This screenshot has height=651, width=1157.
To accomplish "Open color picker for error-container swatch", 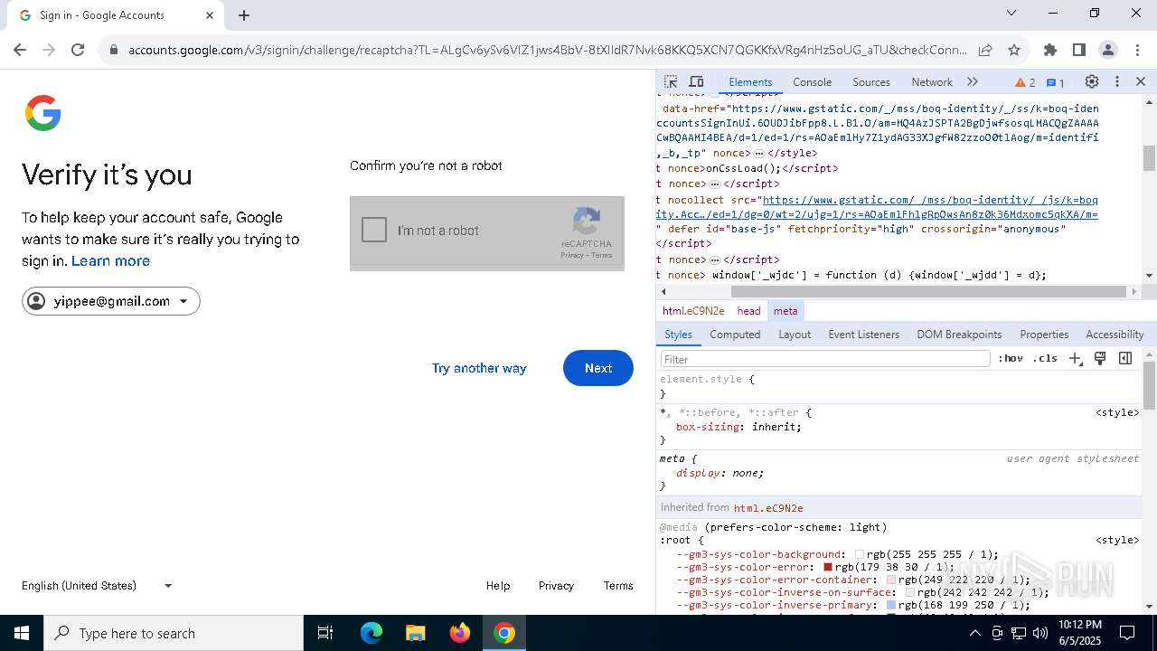I will (890, 580).
